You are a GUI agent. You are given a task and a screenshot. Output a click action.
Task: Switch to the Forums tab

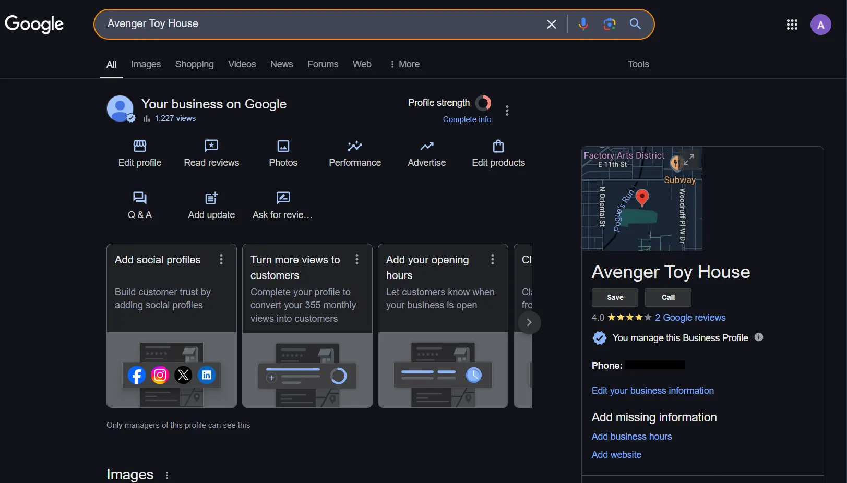[323, 64]
